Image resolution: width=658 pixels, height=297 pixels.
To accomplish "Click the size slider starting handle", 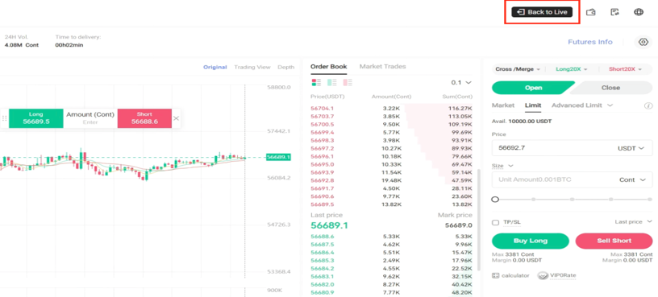I will coord(495,200).
